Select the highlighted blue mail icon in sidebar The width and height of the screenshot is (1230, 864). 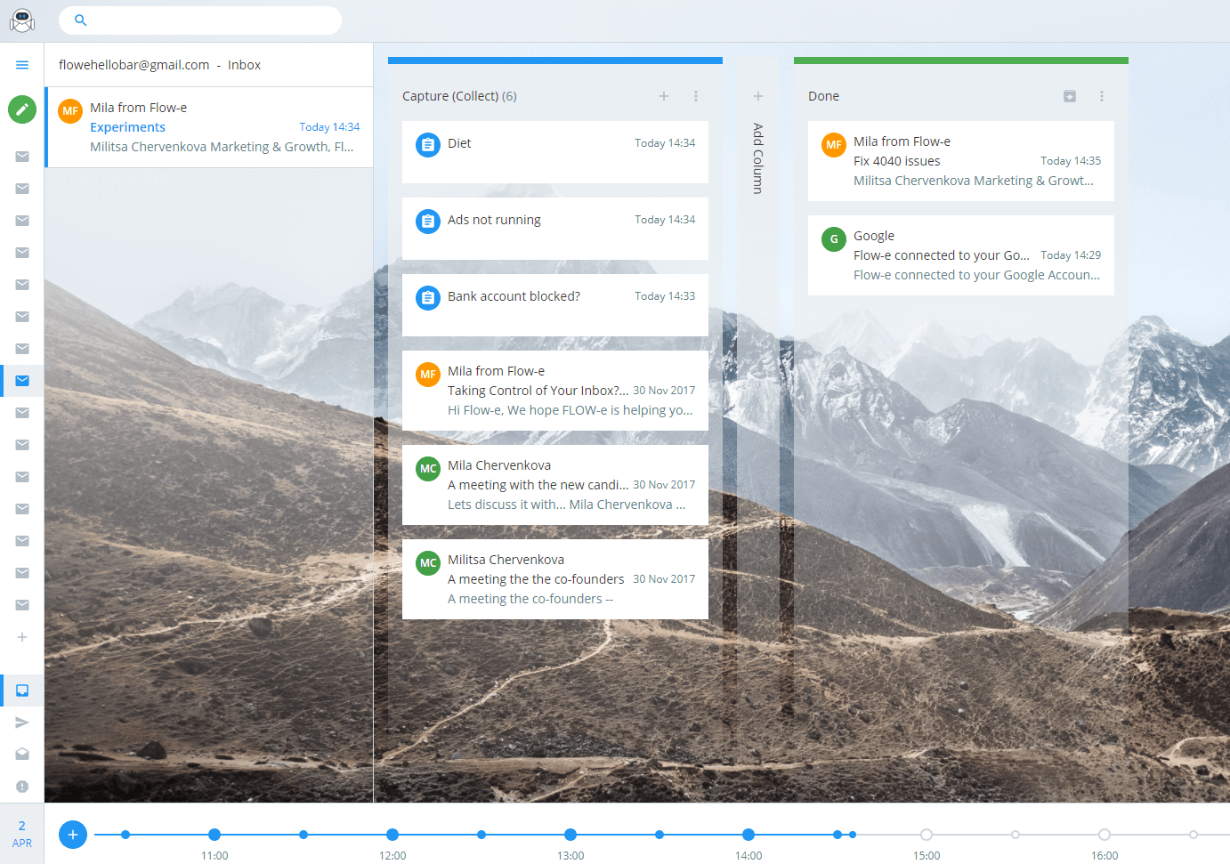(x=22, y=381)
